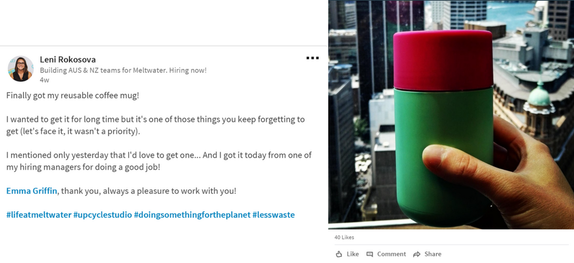The height and width of the screenshot is (263, 574).
Task: Click the 'Finally got my reusable coffee mug' line
Action: coord(73,95)
